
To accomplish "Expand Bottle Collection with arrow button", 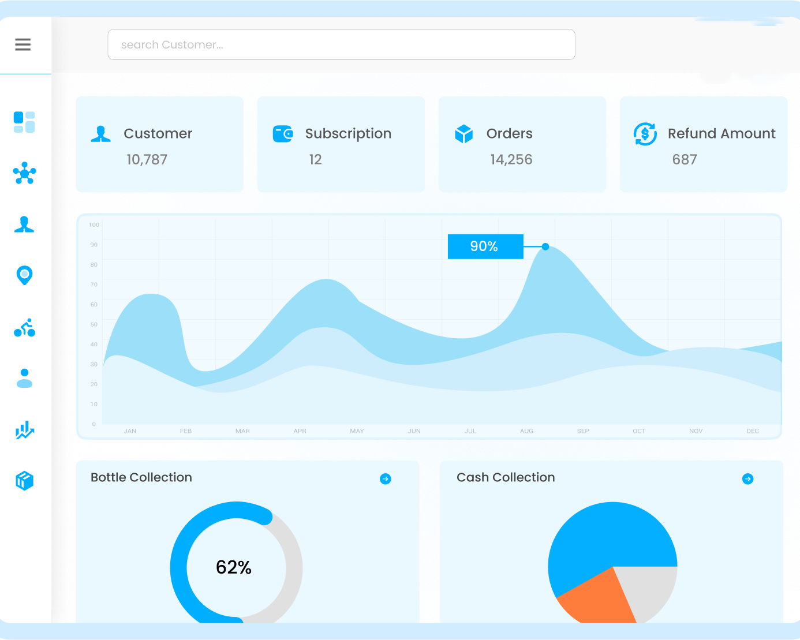I will pos(386,479).
